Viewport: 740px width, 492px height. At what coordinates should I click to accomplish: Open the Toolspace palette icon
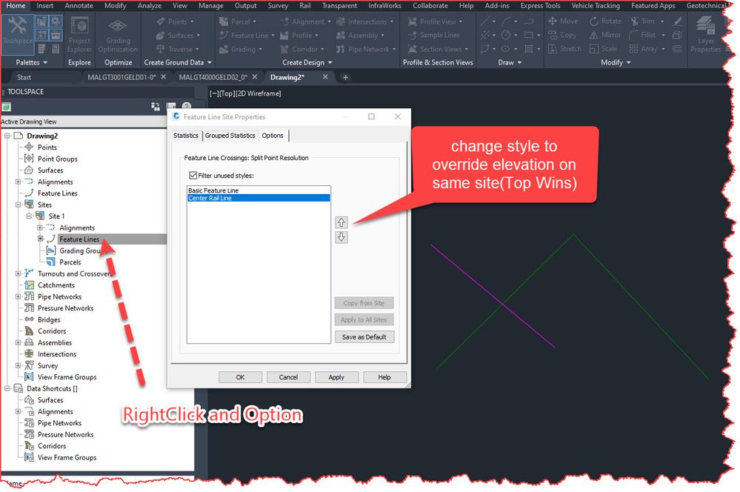(x=18, y=30)
